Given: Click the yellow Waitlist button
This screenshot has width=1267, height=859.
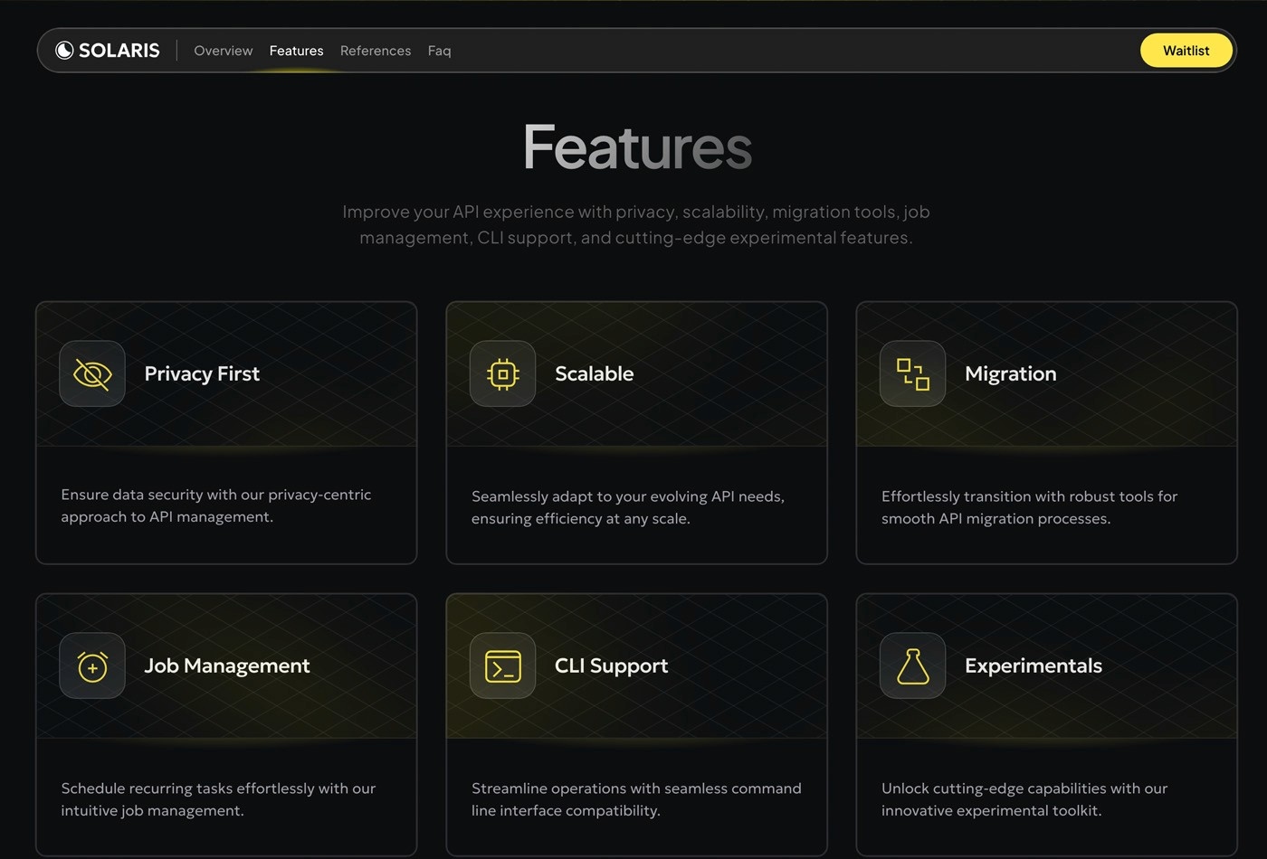Looking at the screenshot, I should [x=1186, y=51].
